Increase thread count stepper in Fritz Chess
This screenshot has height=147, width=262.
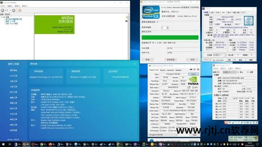167,27
